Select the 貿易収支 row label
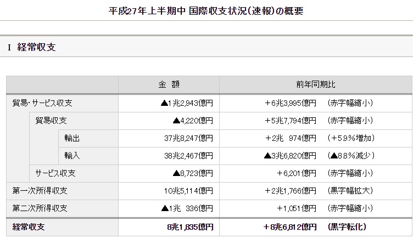The height and width of the screenshot is (244, 419). point(51,121)
